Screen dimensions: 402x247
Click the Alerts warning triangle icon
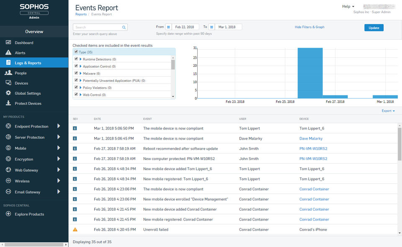pos(8,53)
